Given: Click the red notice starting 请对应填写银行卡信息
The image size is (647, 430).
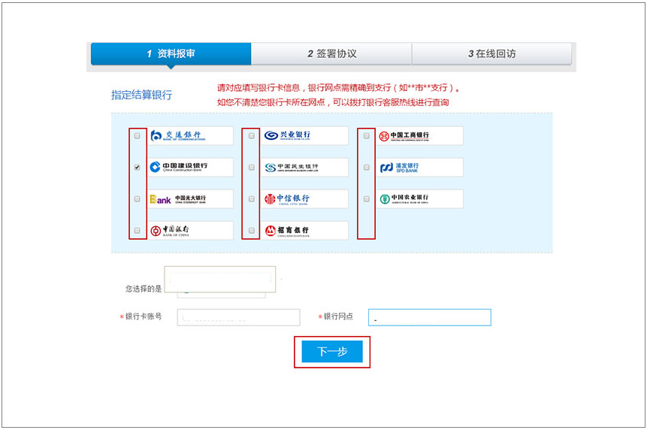Looking at the screenshot, I should [x=338, y=87].
